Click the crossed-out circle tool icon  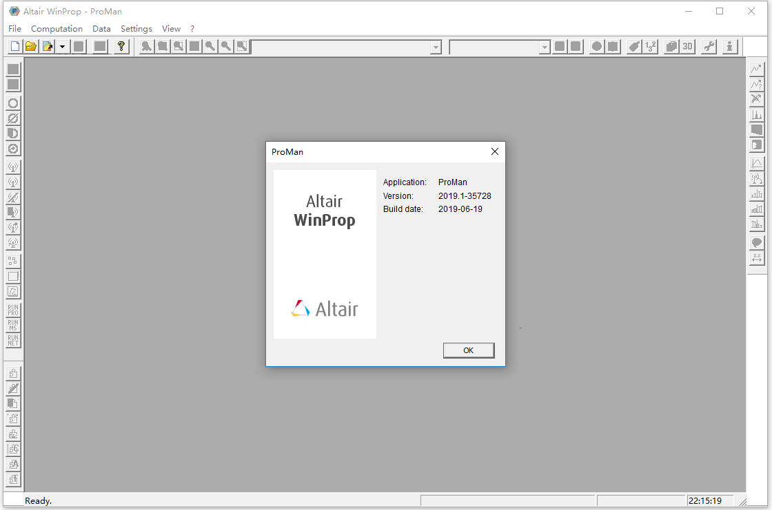click(13, 118)
